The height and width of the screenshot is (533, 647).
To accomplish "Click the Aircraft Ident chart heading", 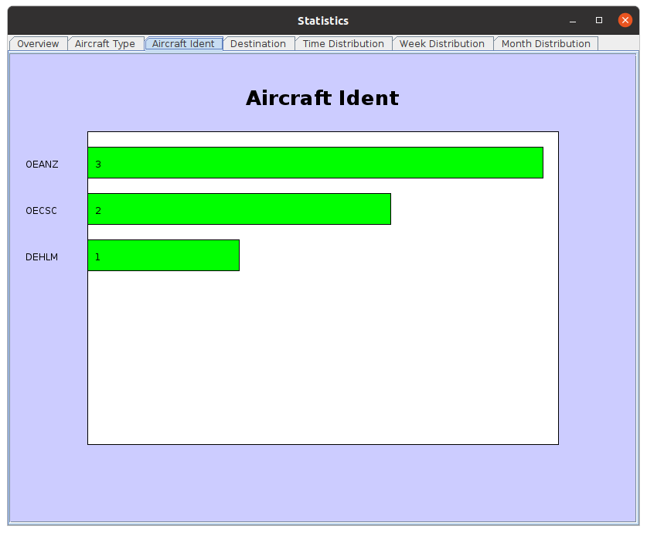I will 322,98.
